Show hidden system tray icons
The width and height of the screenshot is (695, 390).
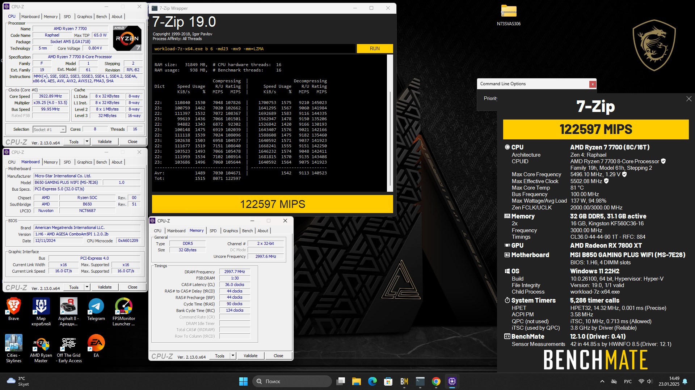(602, 381)
